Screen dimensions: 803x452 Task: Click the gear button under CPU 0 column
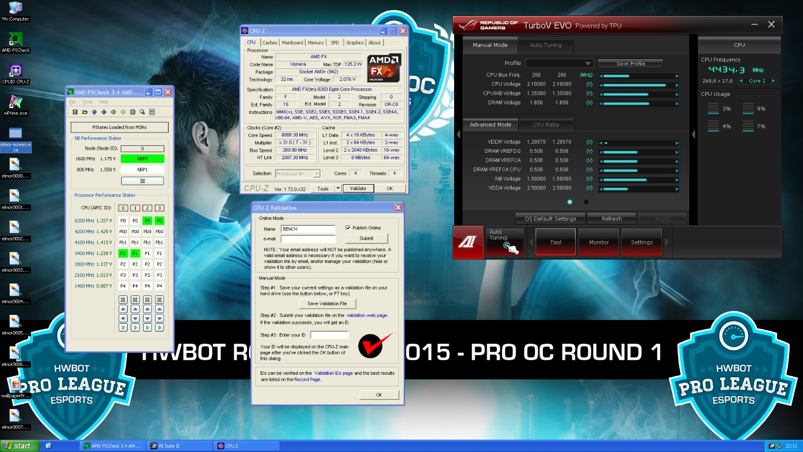click(123, 300)
